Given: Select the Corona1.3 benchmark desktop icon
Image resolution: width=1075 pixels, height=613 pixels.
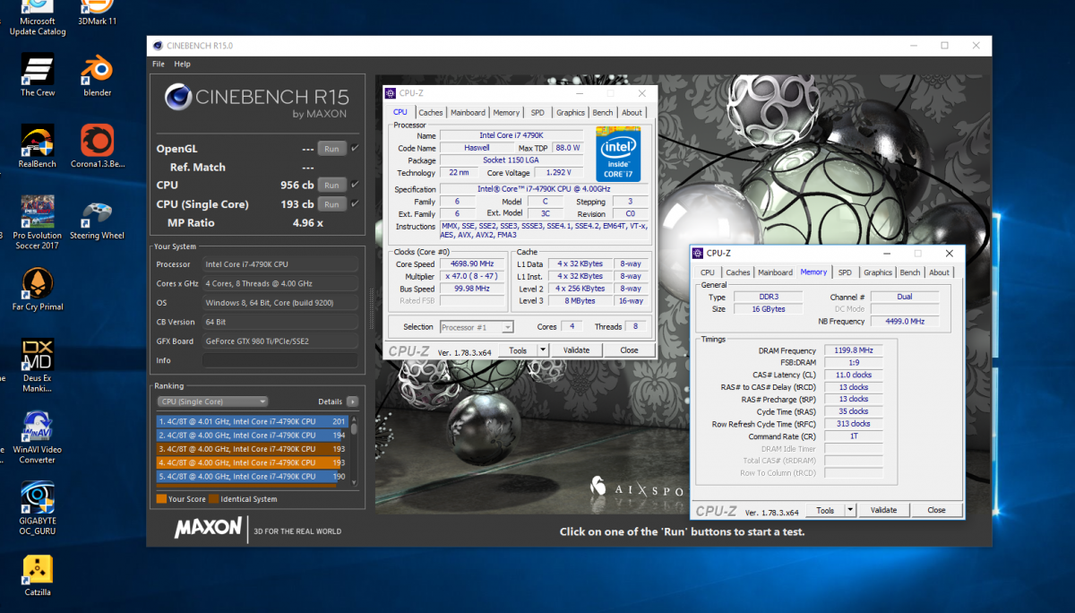Looking at the screenshot, I should pos(98,146).
